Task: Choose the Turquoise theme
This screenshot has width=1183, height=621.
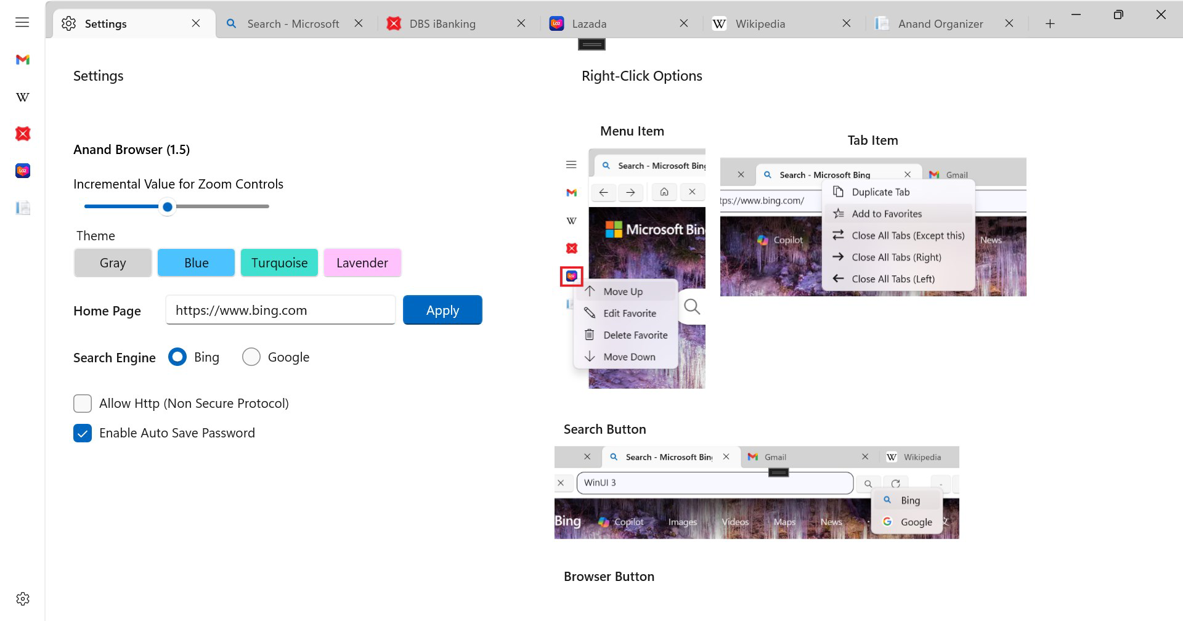Action: 279,263
